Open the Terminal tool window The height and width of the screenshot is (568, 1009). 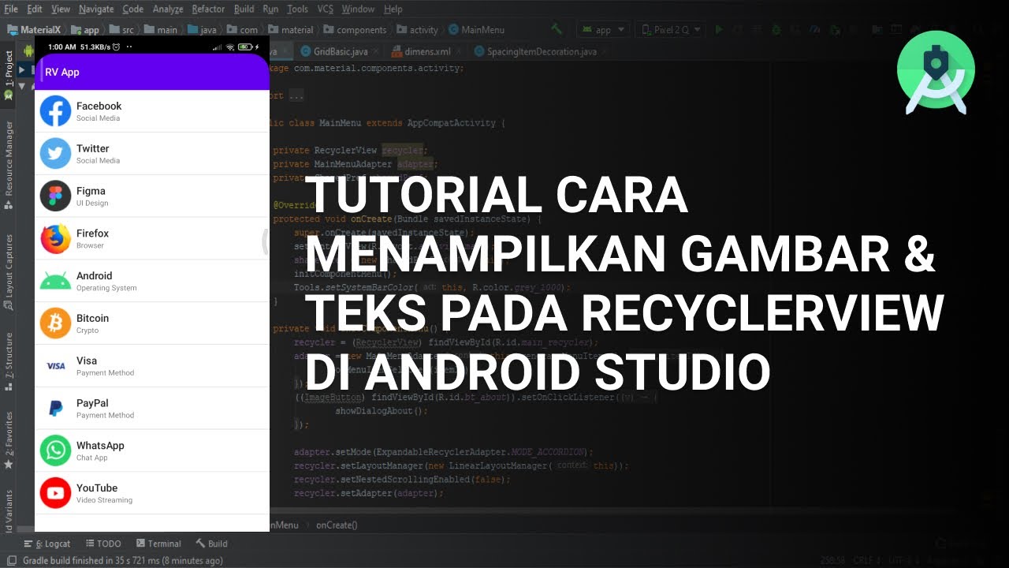pyautogui.click(x=158, y=544)
